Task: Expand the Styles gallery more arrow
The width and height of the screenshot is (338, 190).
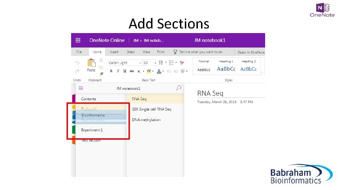Action: point(262,72)
